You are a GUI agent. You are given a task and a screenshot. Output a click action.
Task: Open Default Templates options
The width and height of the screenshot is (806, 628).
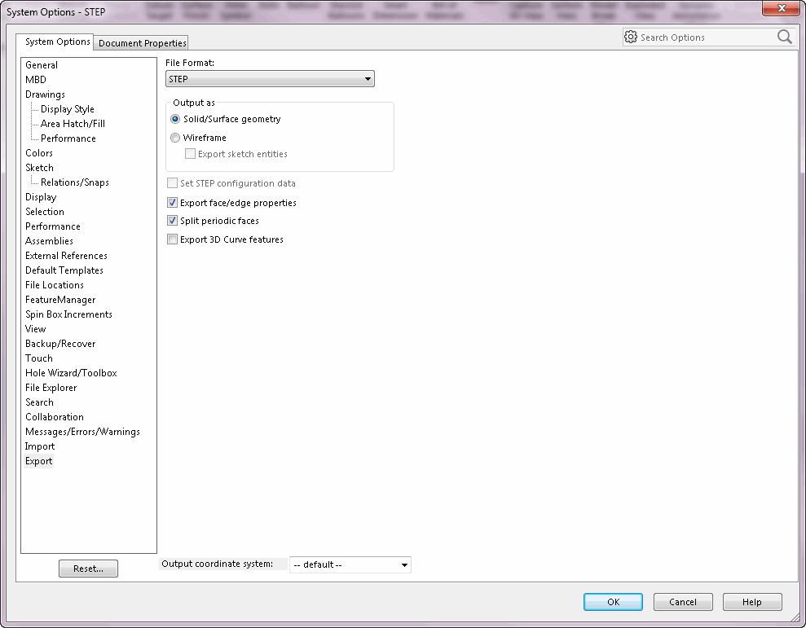[x=64, y=270]
